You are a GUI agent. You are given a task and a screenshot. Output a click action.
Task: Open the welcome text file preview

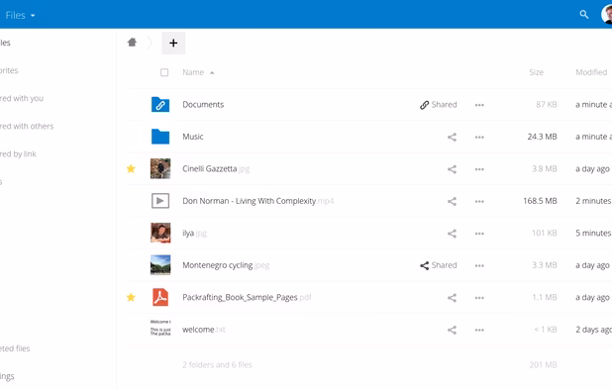tap(160, 329)
